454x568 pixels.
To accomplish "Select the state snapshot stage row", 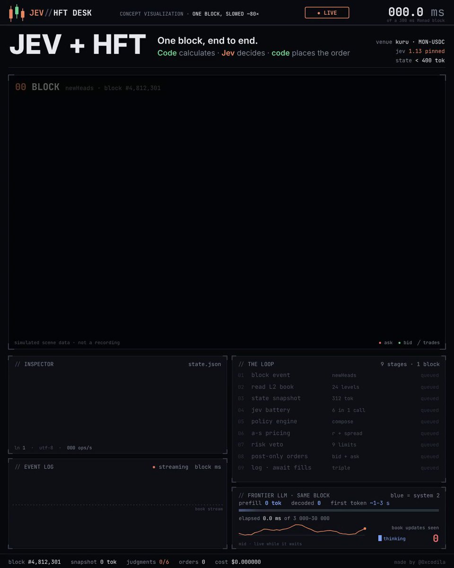I will coord(339,399).
